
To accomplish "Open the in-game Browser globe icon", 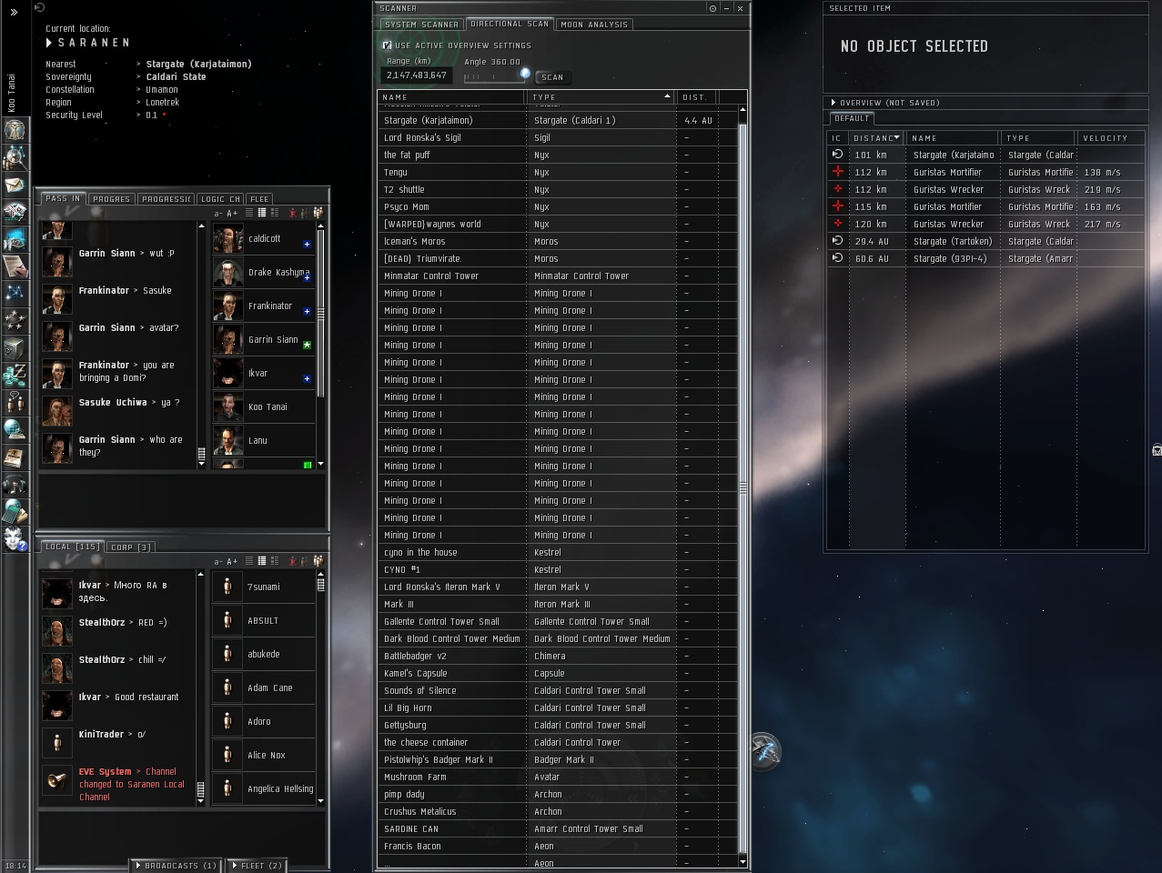I will point(15,429).
